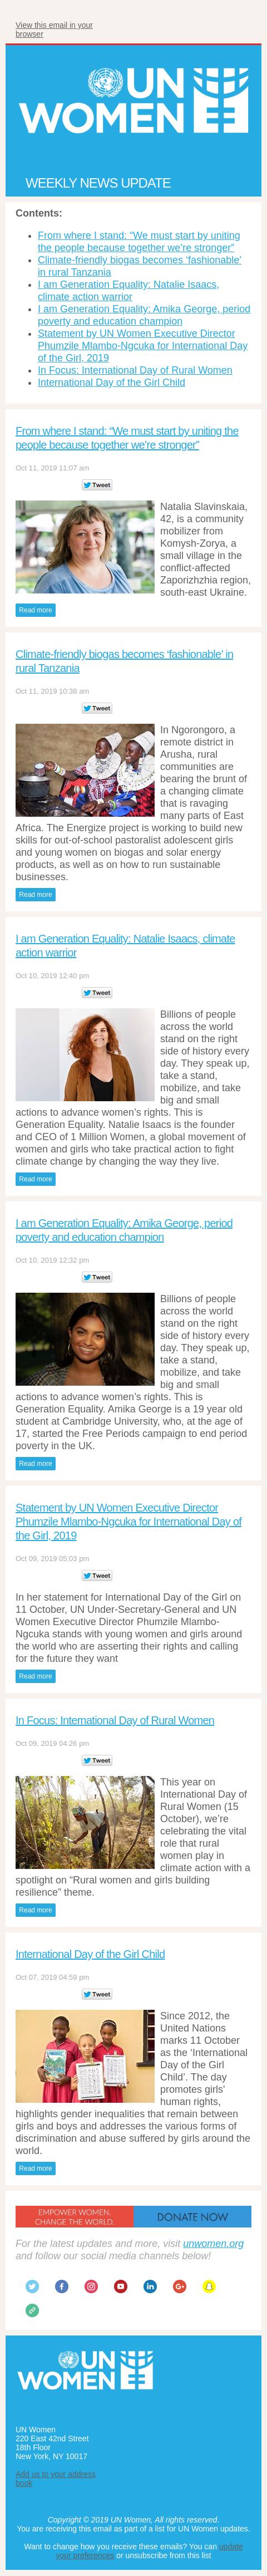Click Read more under biogas Tanzania article

pyautogui.click(x=35, y=894)
